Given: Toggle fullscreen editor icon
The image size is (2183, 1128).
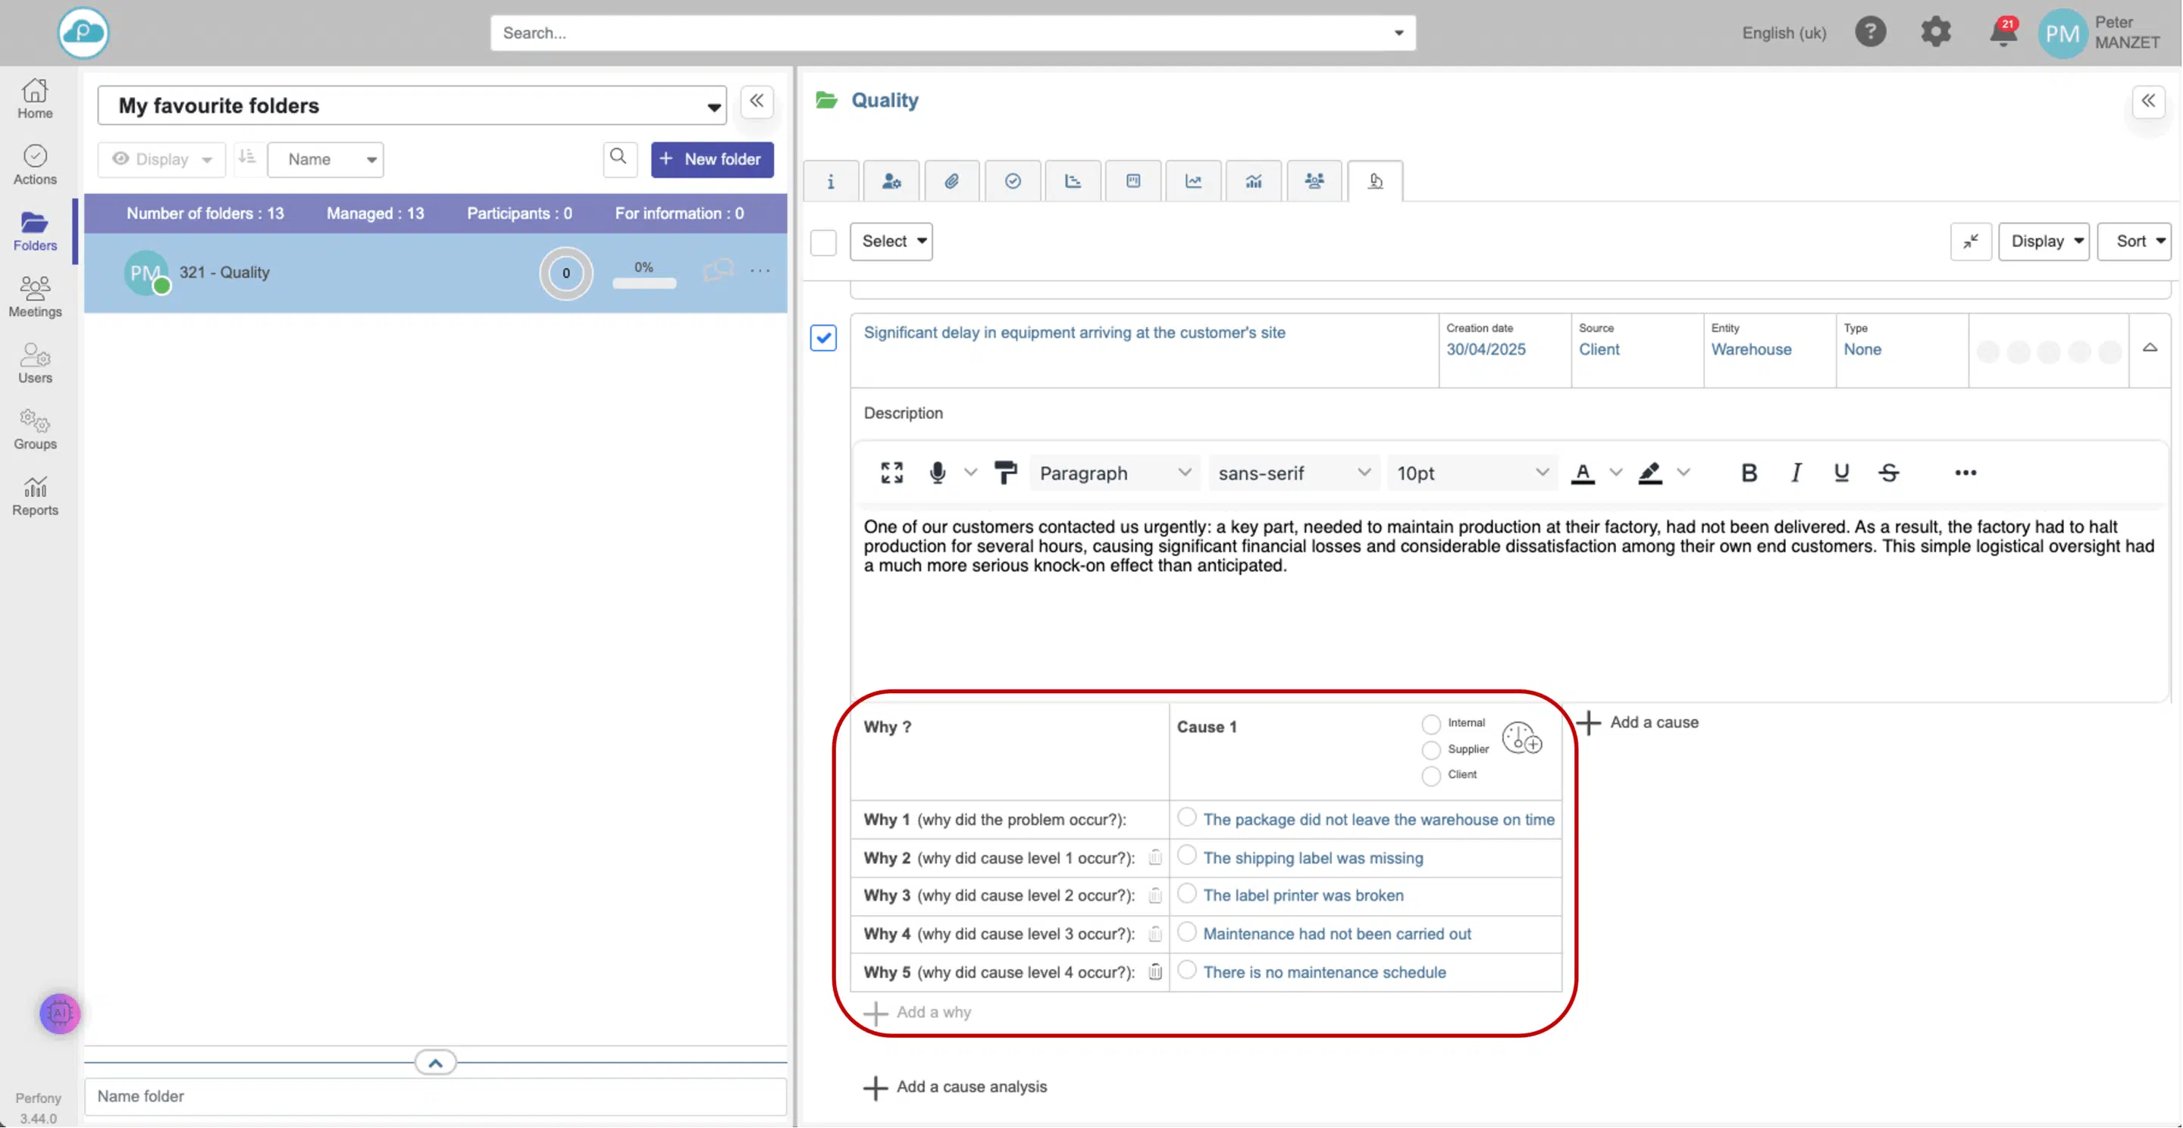Looking at the screenshot, I should (891, 473).
